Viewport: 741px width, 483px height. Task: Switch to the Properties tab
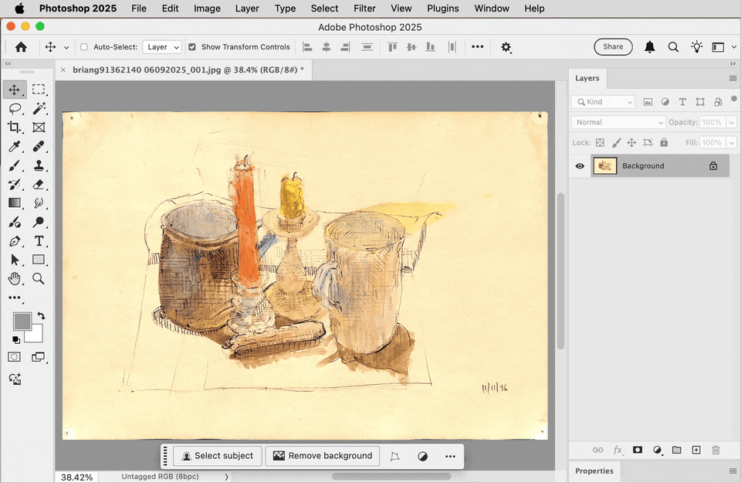point(594,471)
